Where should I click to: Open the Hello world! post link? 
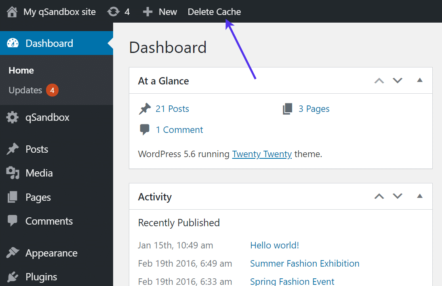(274, 245)
